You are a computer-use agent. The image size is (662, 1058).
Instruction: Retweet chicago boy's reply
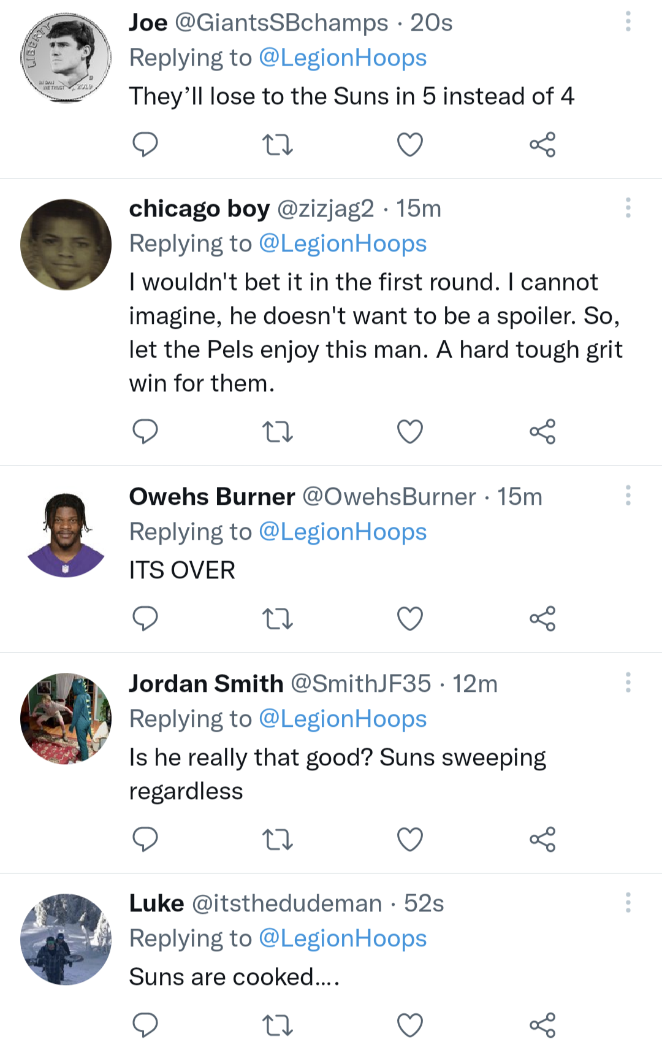tap(277, 432)
